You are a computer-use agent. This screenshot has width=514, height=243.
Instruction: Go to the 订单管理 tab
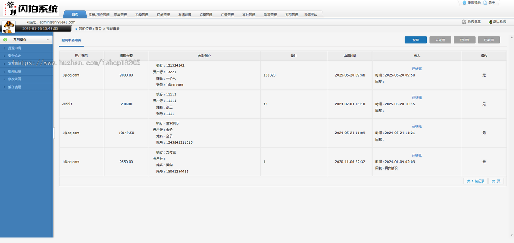pyautogui.click(x=163, y=15)
